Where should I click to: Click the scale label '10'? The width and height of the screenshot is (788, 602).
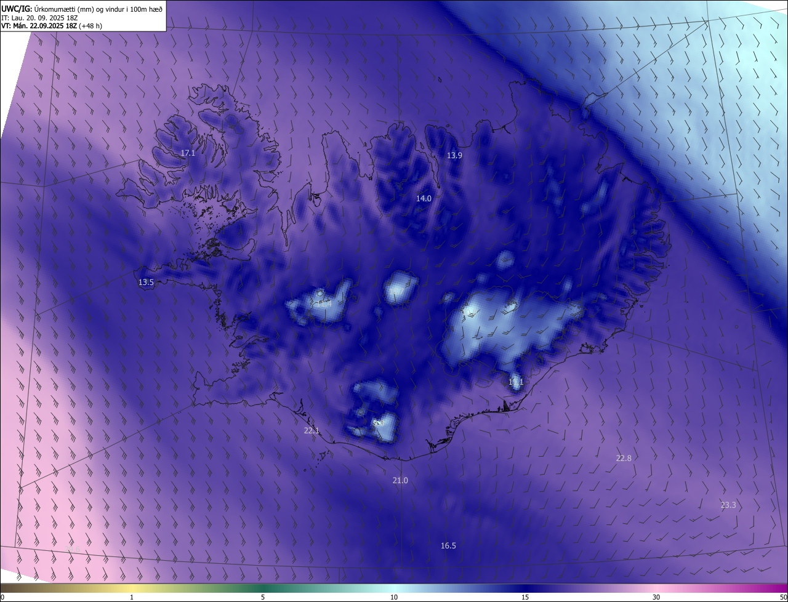tap(394, 598)
